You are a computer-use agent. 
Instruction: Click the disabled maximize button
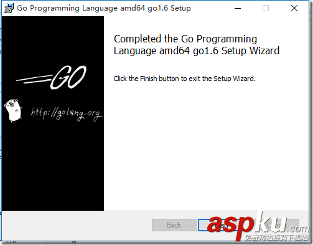click(x=266, y=9)
